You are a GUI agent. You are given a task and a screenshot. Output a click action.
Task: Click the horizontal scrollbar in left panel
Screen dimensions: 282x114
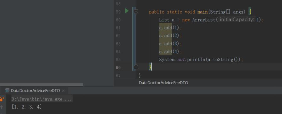coord(42,84)
